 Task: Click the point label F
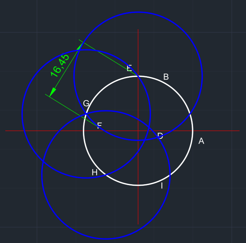tap(99, 125)
